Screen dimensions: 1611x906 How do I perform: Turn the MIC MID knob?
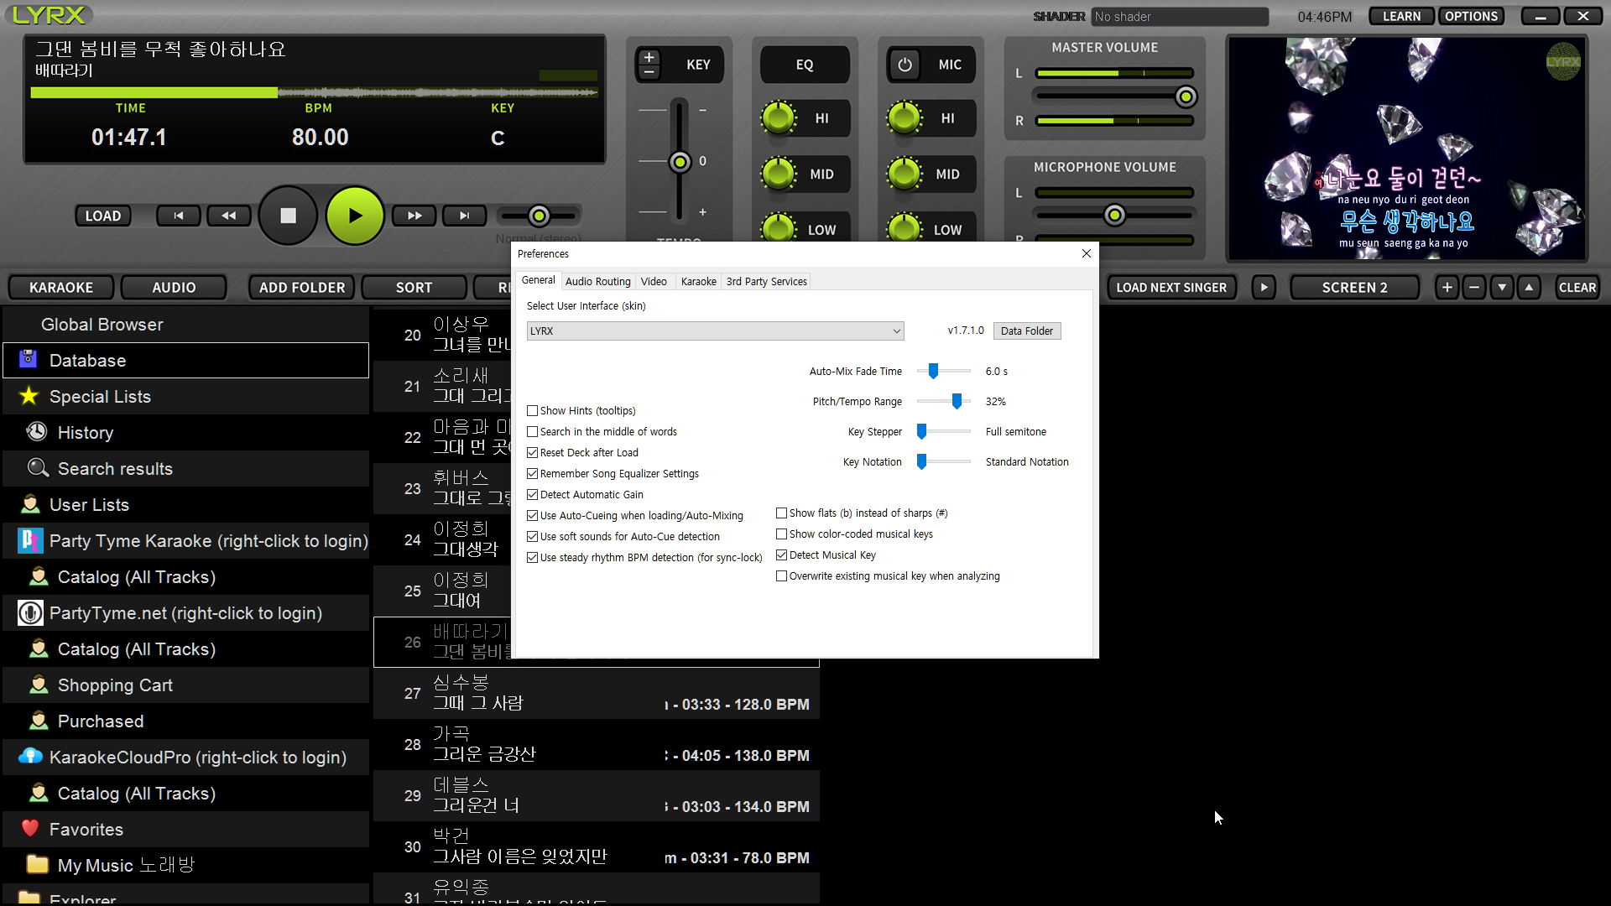(905, 174)
